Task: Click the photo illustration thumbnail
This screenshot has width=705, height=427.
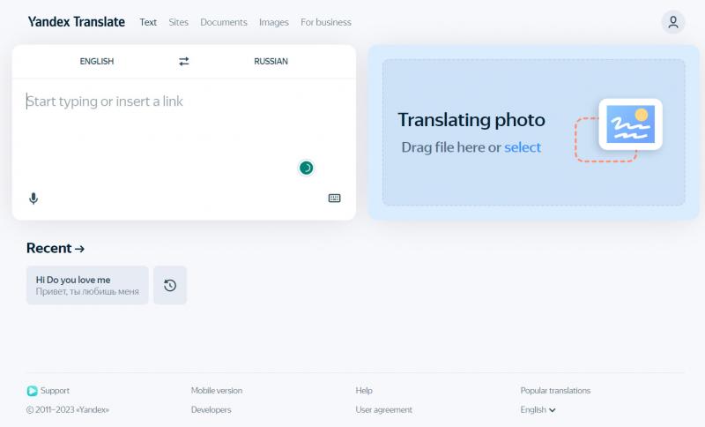Action: click(x=630, y=124)
